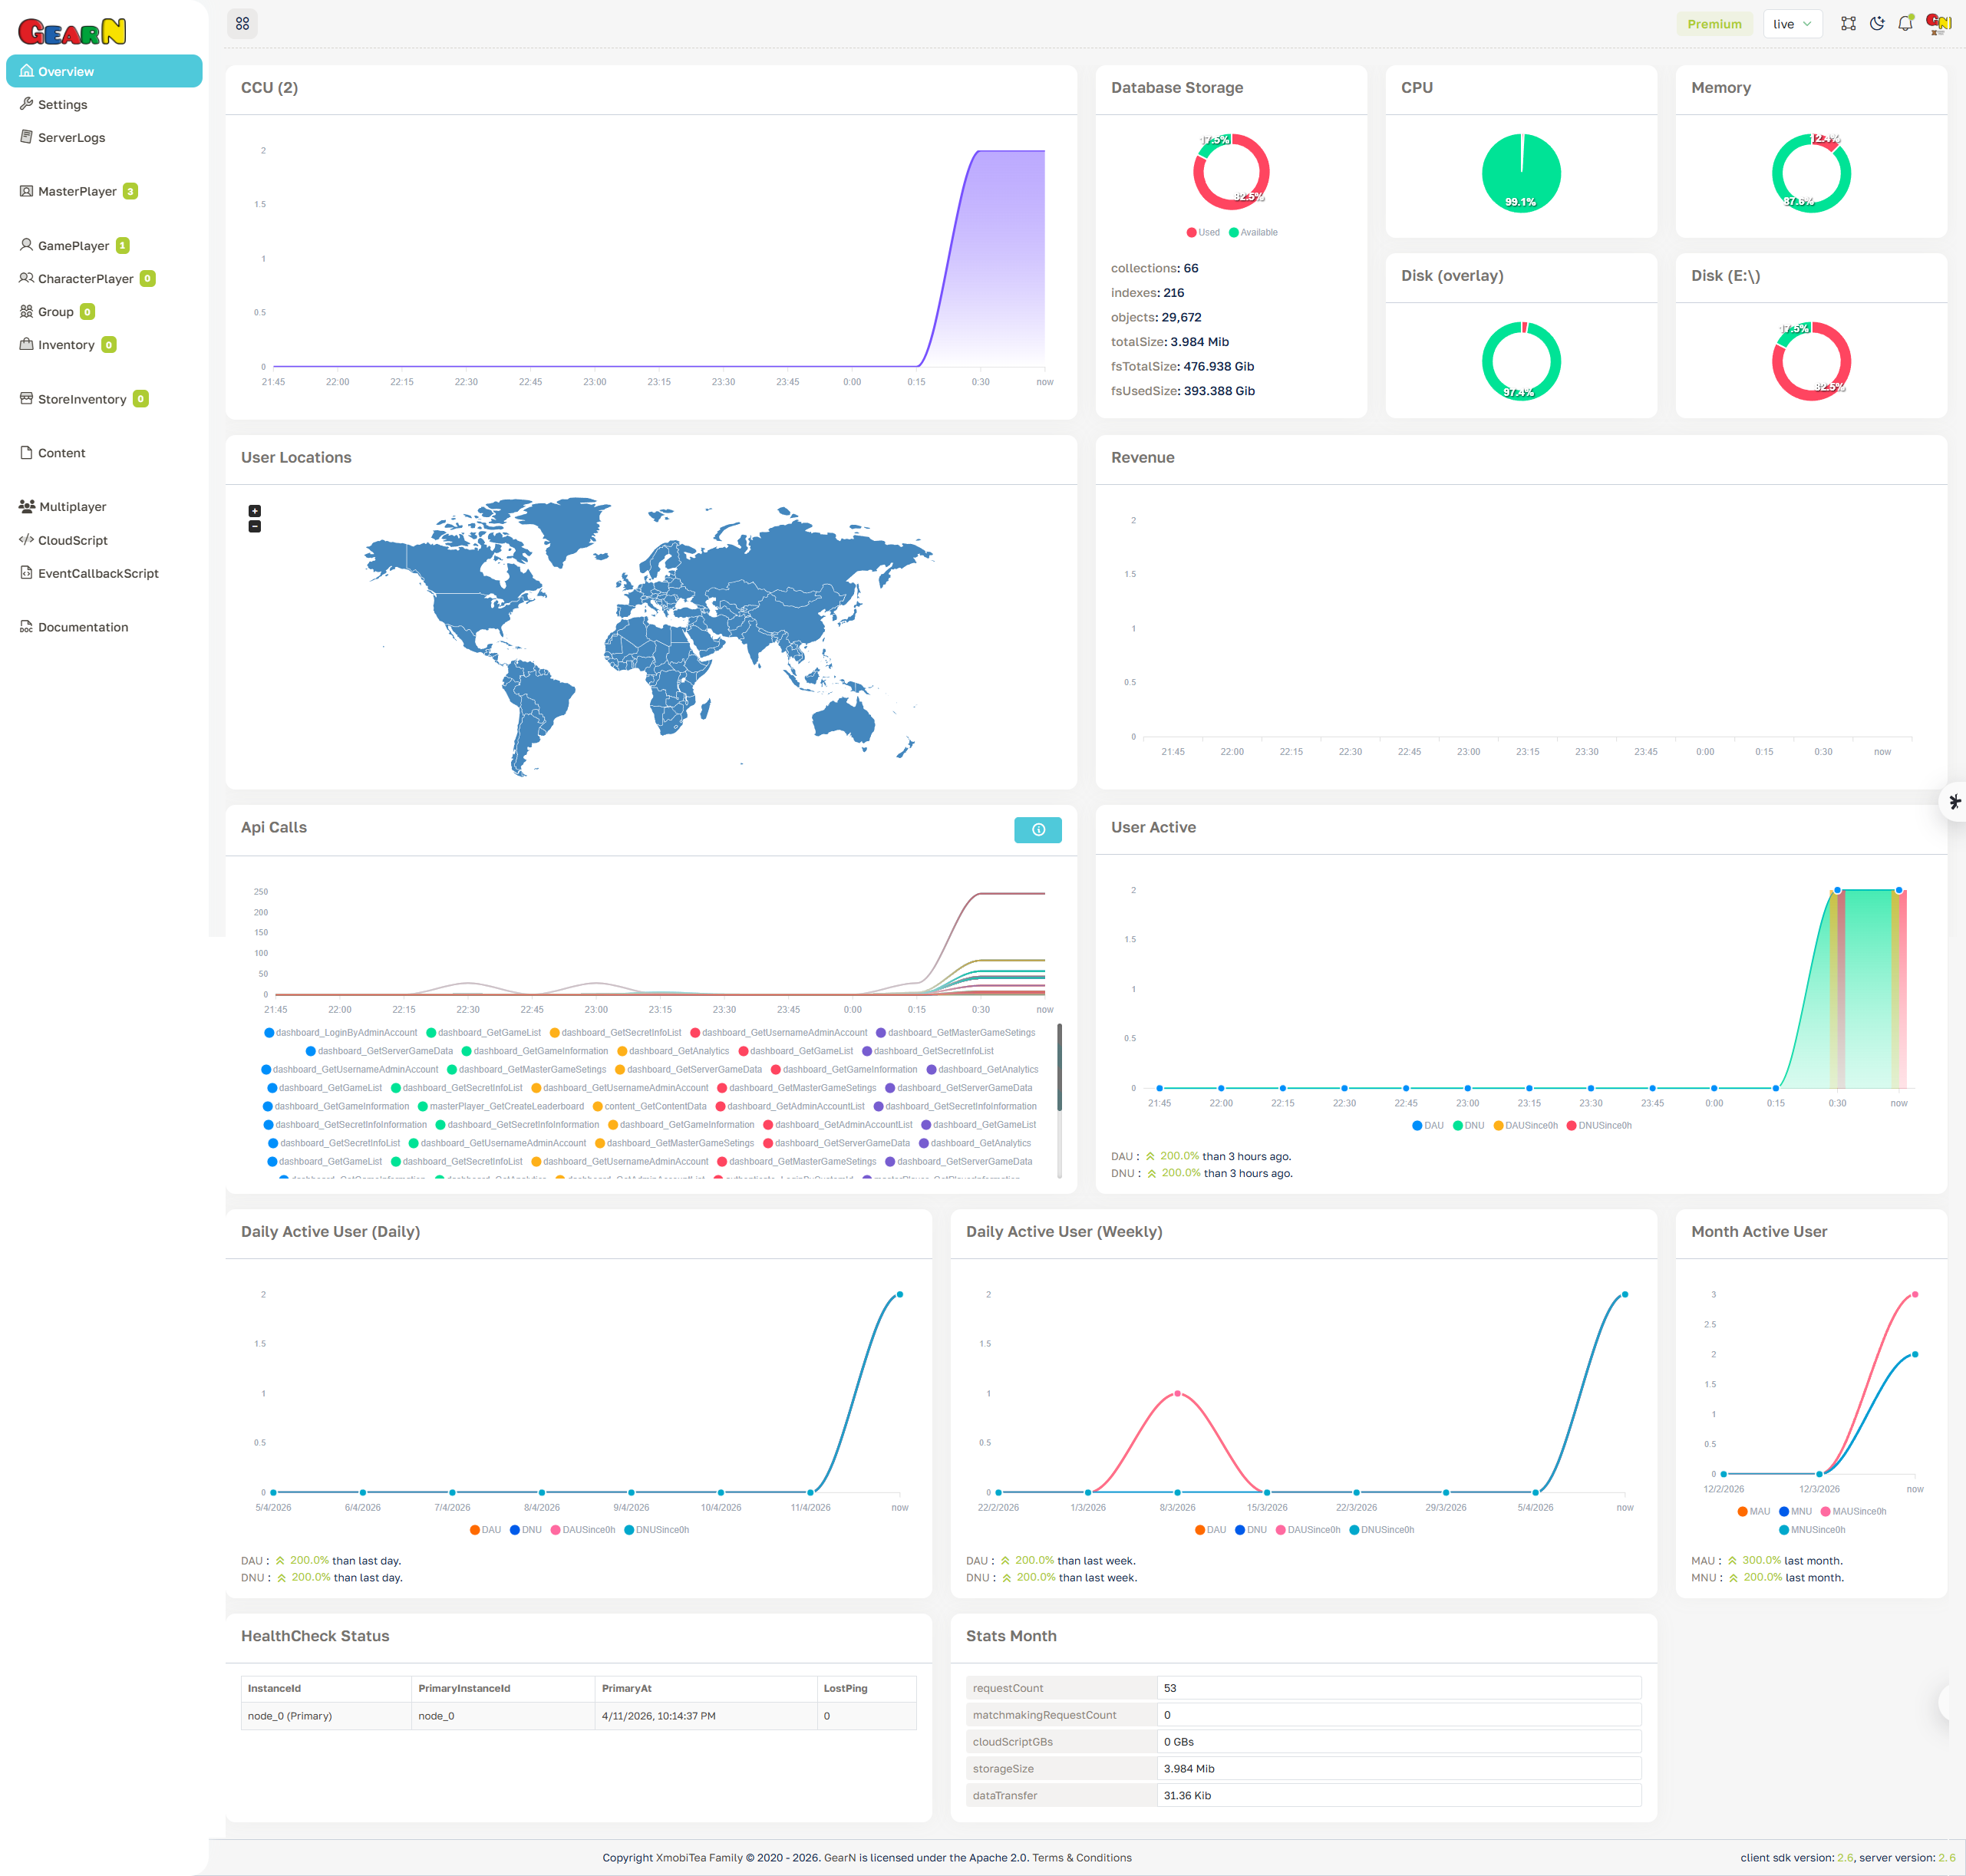Image resolution: width=1966 pixels, height=1876 pixels.
Task: Open Documentation from the sidebar
Action: coord(82,626)
